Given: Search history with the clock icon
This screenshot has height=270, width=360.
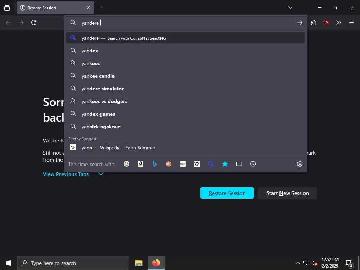Looking at the screenshot, I should click(253, 164).
